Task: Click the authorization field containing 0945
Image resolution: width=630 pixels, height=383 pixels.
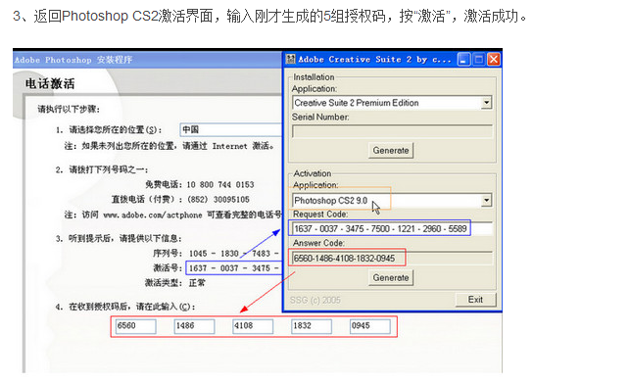Action: coord(370,326)
